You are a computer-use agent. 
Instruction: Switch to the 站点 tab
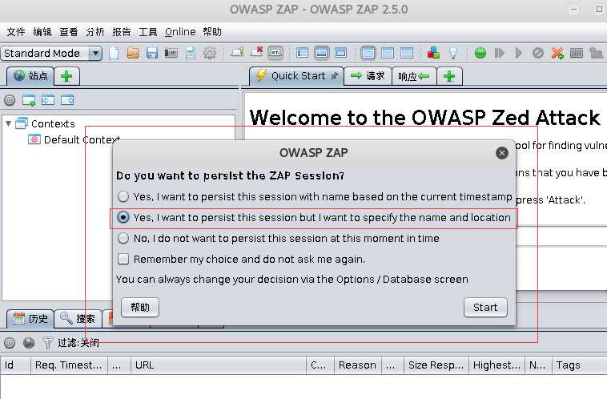coord(30,76)
